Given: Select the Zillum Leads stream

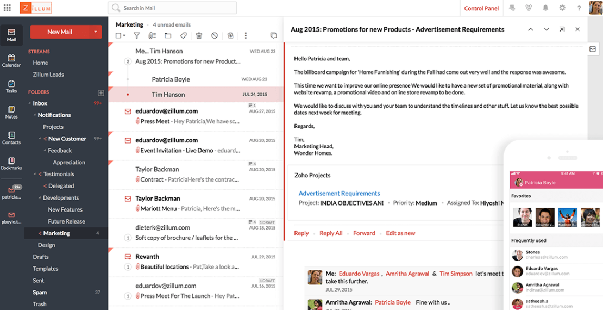Looking at the screenshot, I should click(48, 75).
